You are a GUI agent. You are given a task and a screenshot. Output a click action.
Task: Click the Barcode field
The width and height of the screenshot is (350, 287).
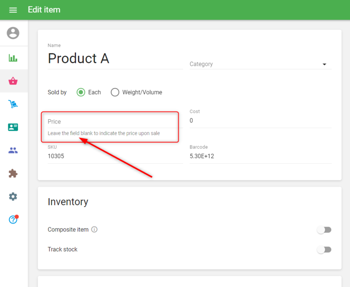[260, 156]
